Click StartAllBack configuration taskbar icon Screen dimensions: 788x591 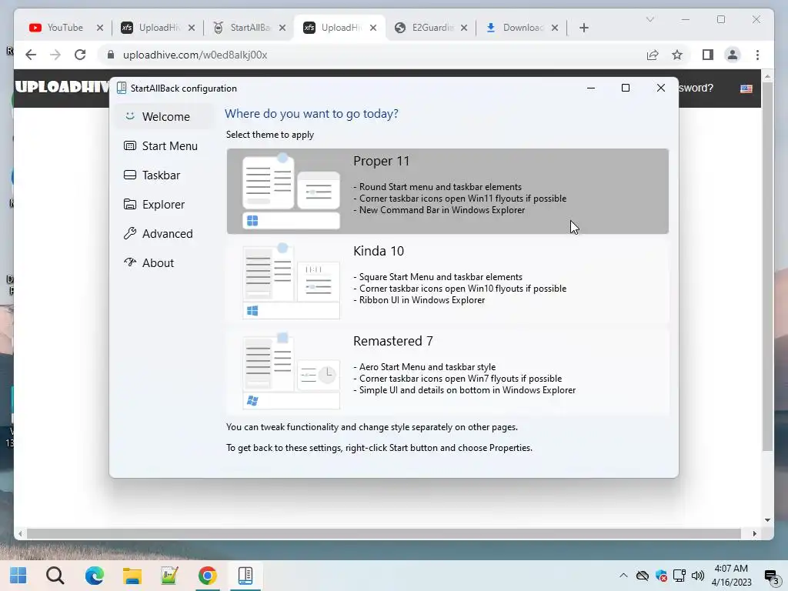245,576
